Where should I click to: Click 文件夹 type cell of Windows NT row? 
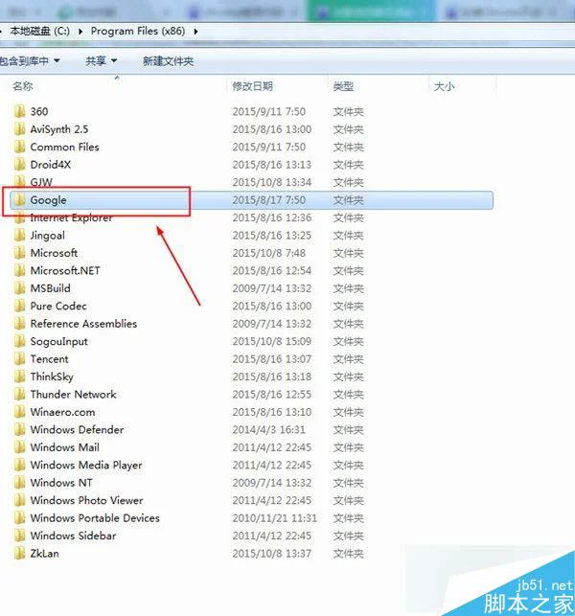[x=348, y=483]
